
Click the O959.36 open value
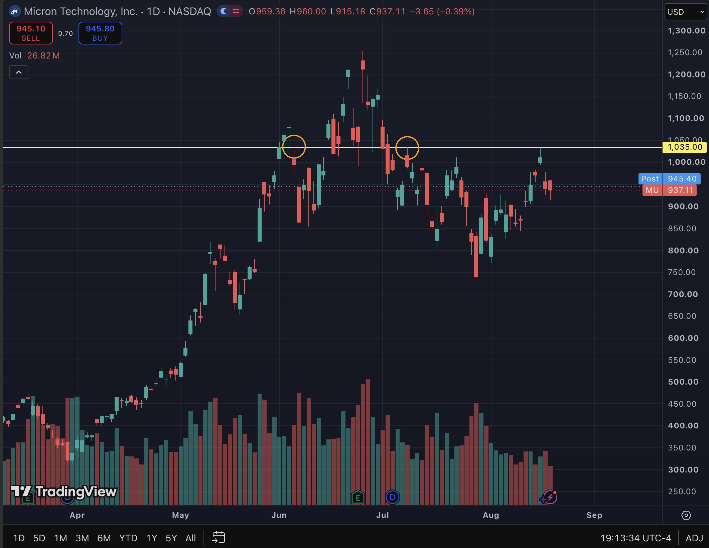(x=267, y=12)
